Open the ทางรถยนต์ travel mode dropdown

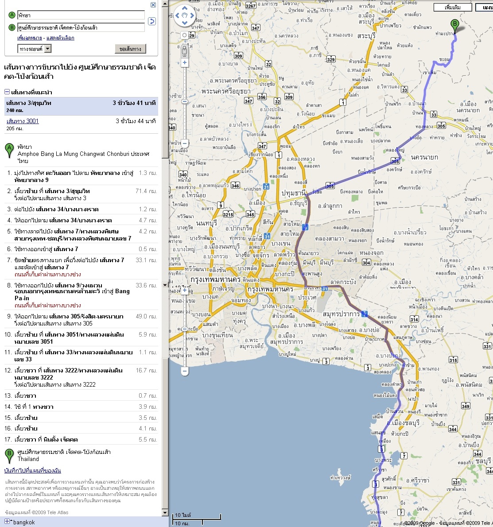(x=34, y=49)
